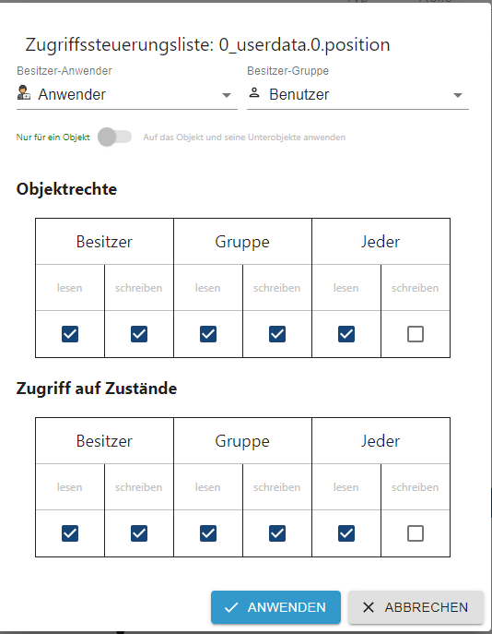Image resolution: width=492 pixels, height=634 pixels.
Task: Uncheck Objektrechte Besitzer schreiben checkbox
Action: pos(139,334)
